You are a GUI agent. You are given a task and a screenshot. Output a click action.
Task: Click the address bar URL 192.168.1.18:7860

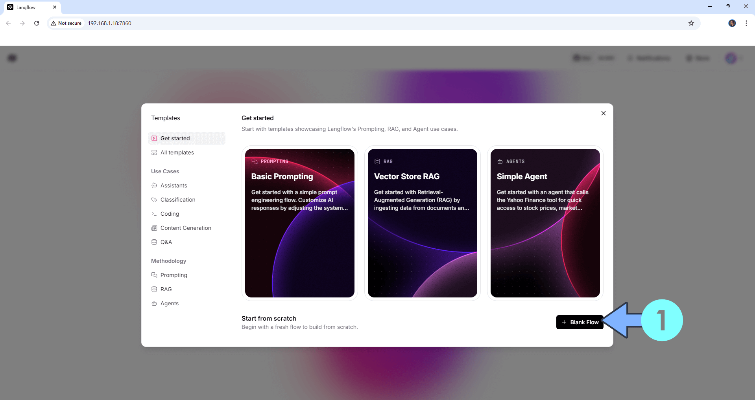(x=109, y=23)
